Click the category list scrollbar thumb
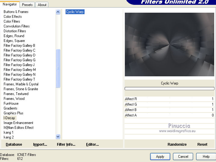The height and width of the screenshot is (162, 216). pyautogui.click(x=58, y=68)
